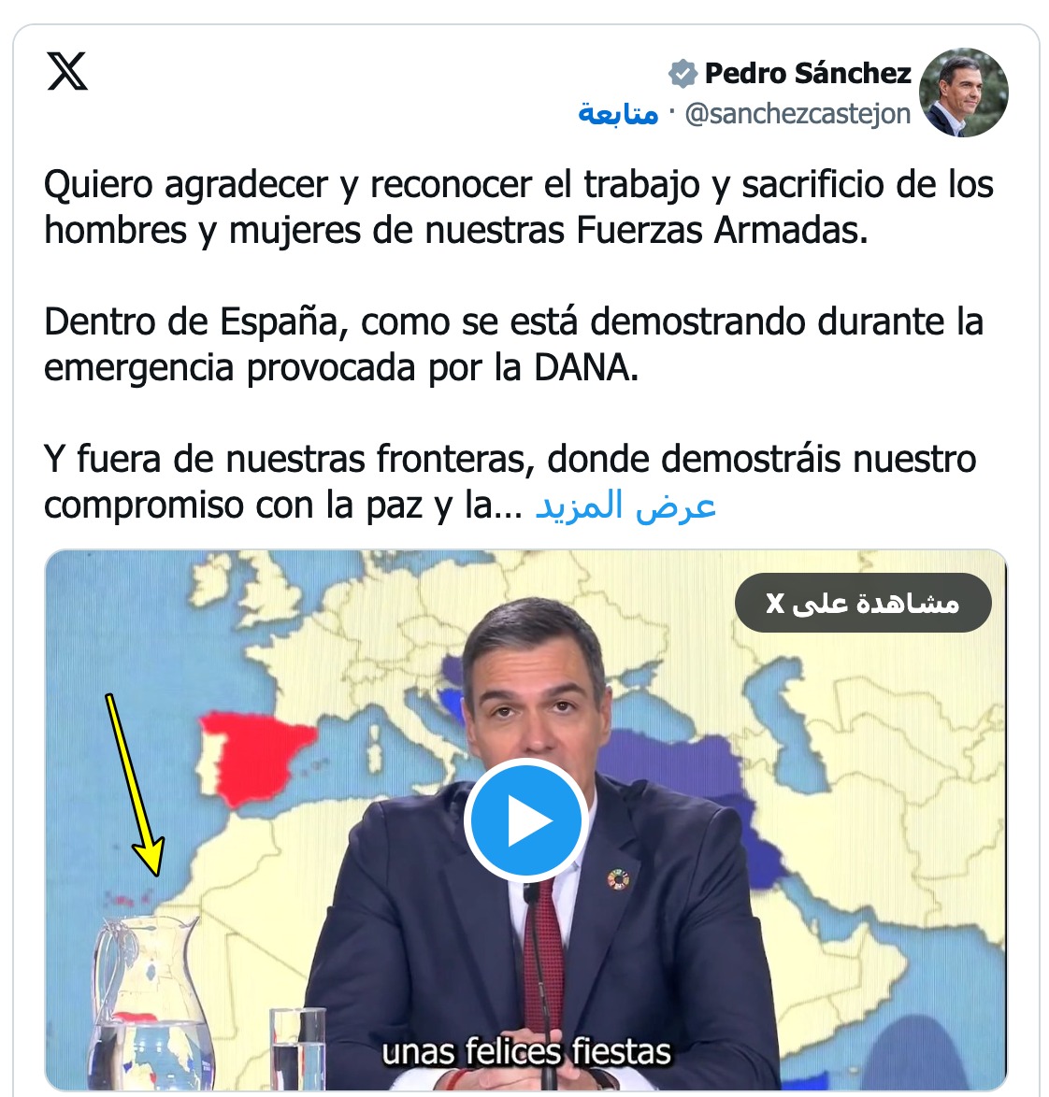This screenshot has height=1097, width=1049.
Task: Expand tweet text with عرض المزيد
Action: pyautogui.click(x=625, y=505)
